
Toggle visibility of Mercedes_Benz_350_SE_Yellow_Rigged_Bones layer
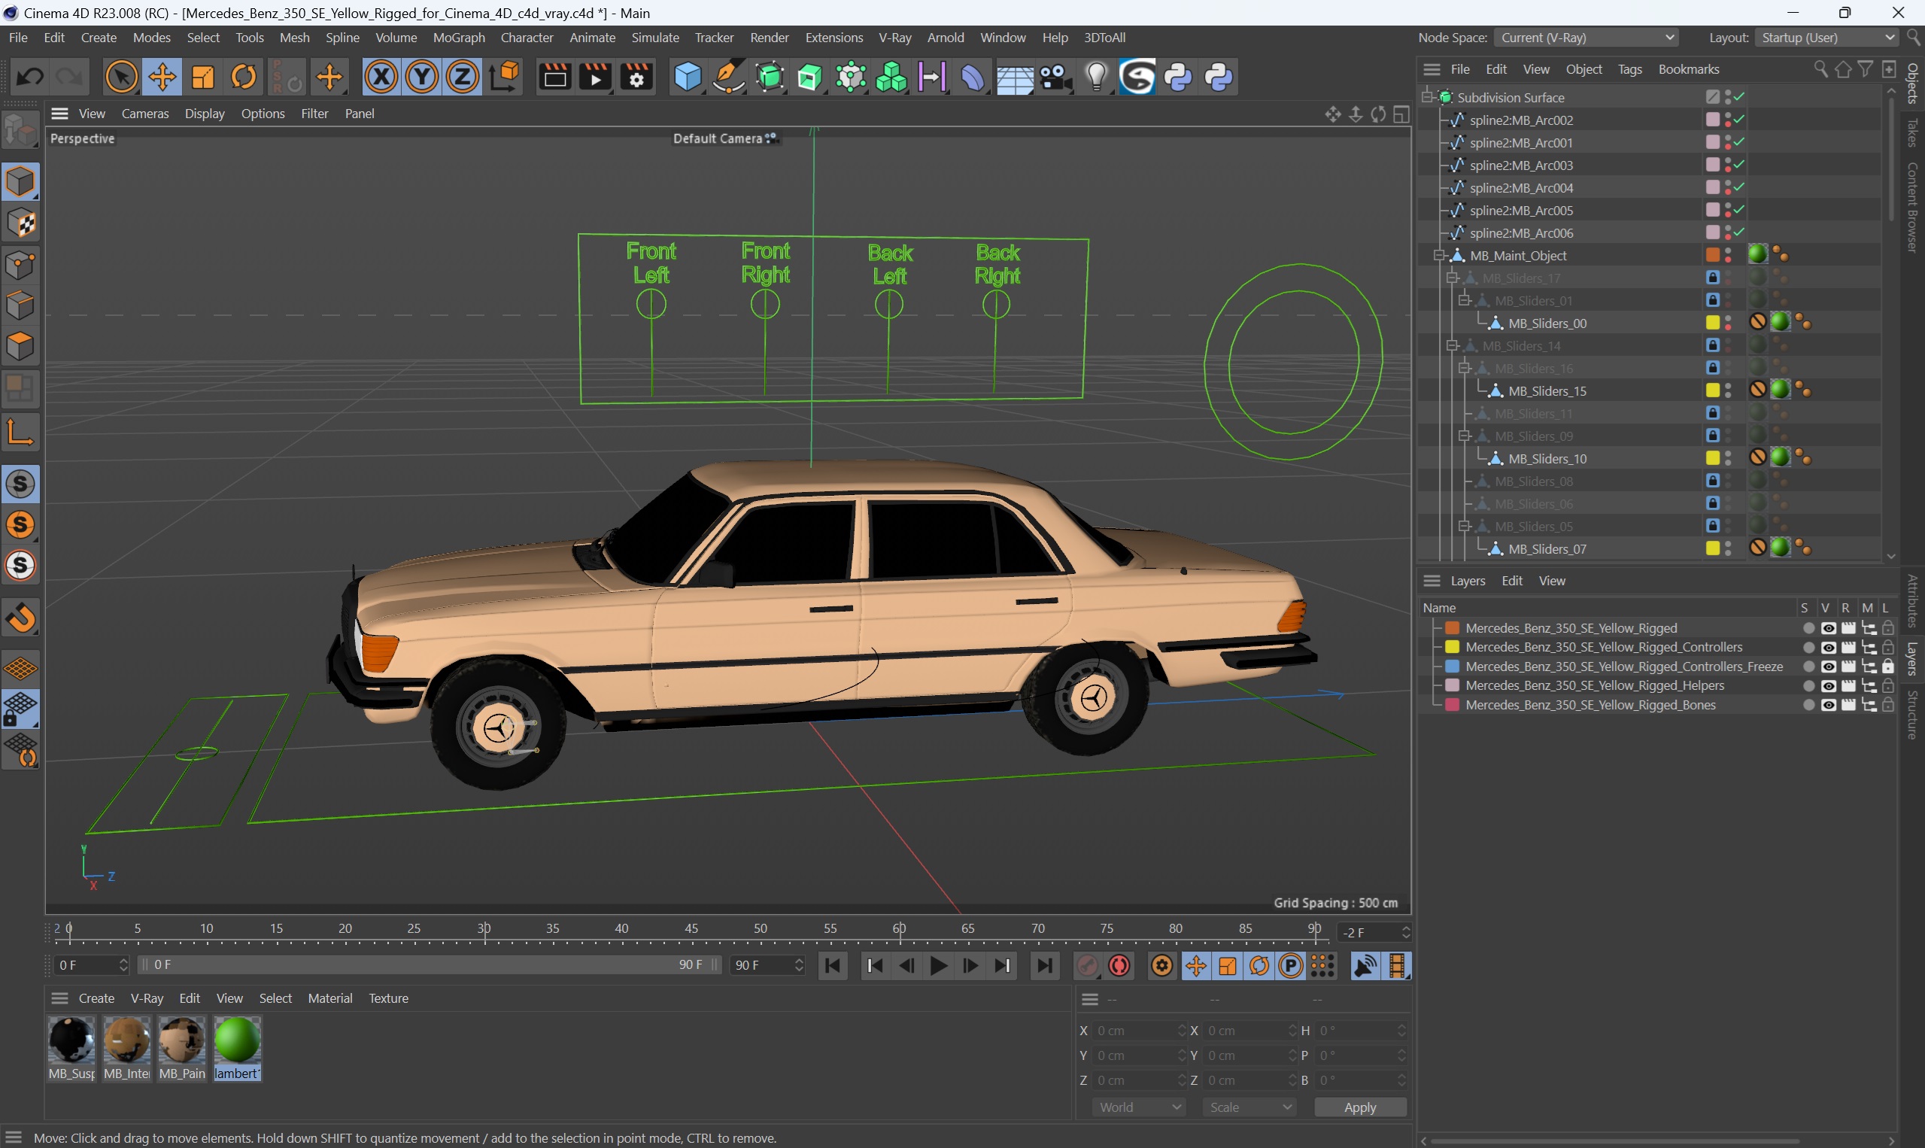pos(1827,705)
